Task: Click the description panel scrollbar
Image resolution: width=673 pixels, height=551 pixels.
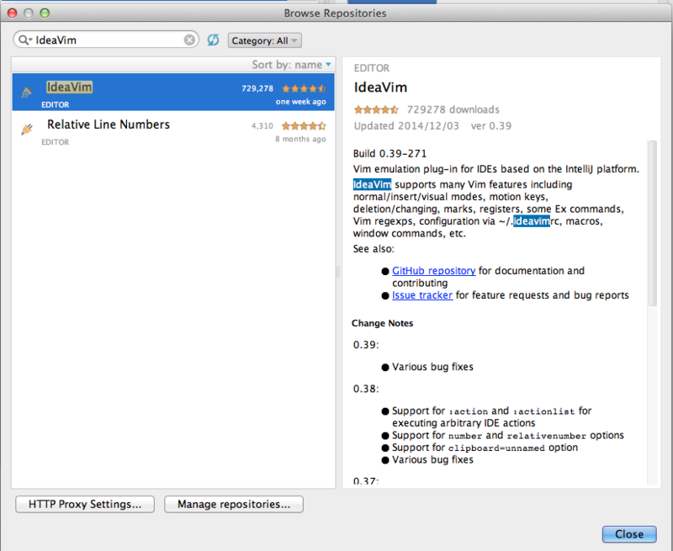Action: point(653,223)
